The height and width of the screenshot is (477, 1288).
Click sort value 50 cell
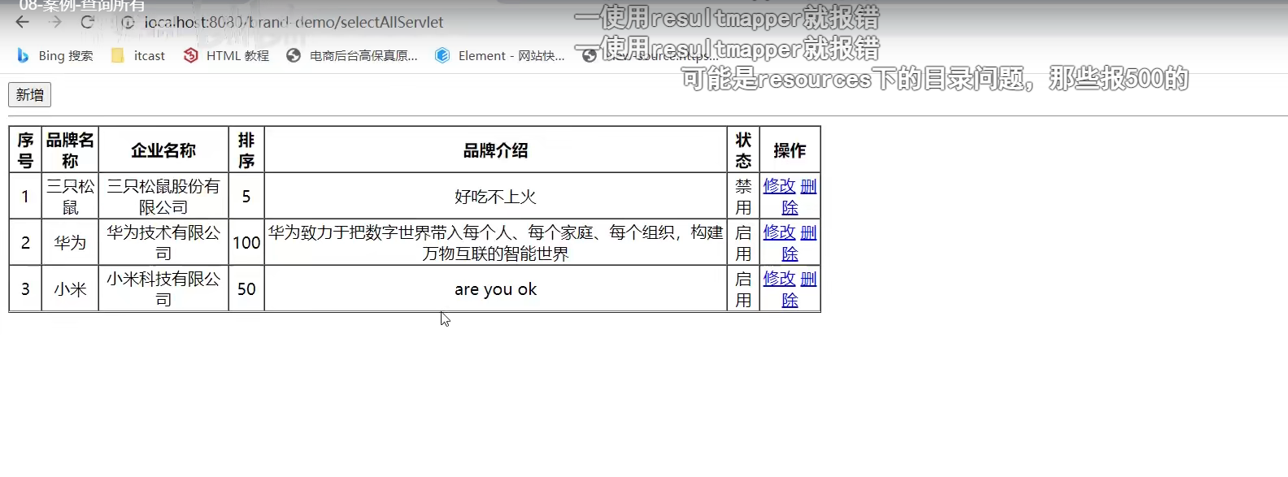246,289
